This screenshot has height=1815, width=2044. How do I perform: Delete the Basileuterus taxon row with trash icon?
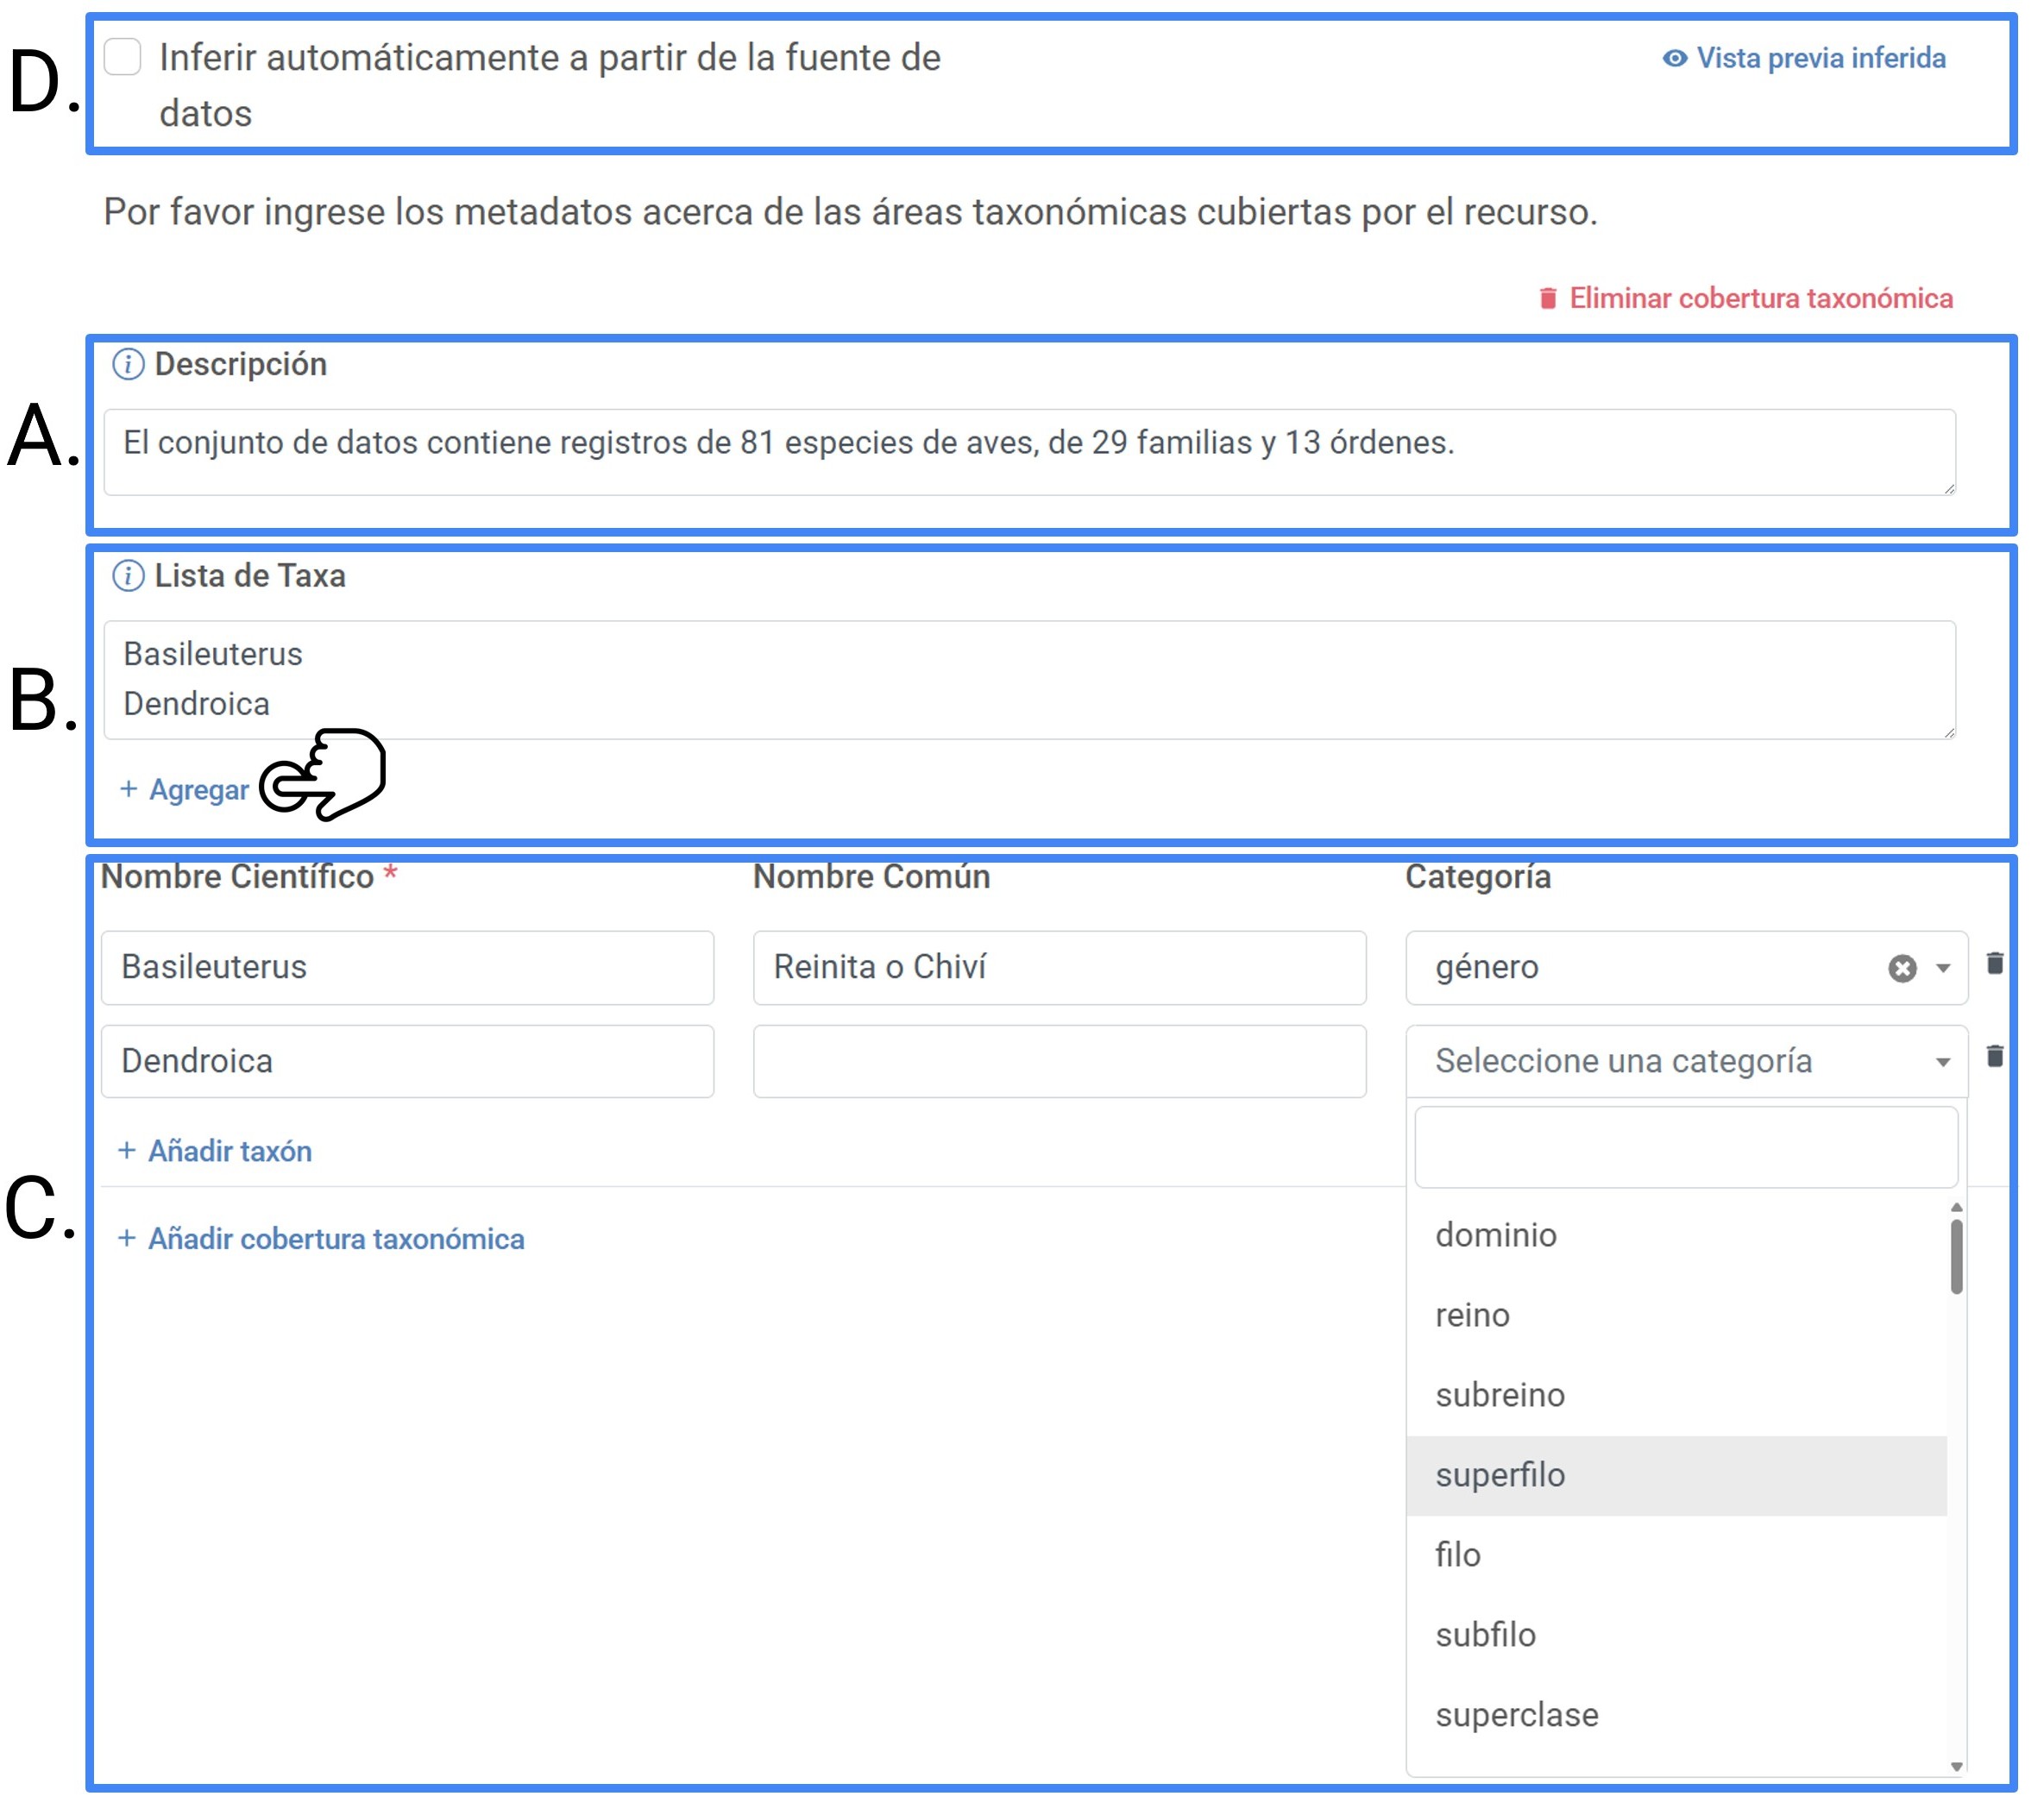pos(1994,963)
